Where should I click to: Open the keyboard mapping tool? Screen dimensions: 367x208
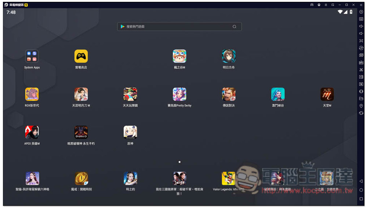361,19
